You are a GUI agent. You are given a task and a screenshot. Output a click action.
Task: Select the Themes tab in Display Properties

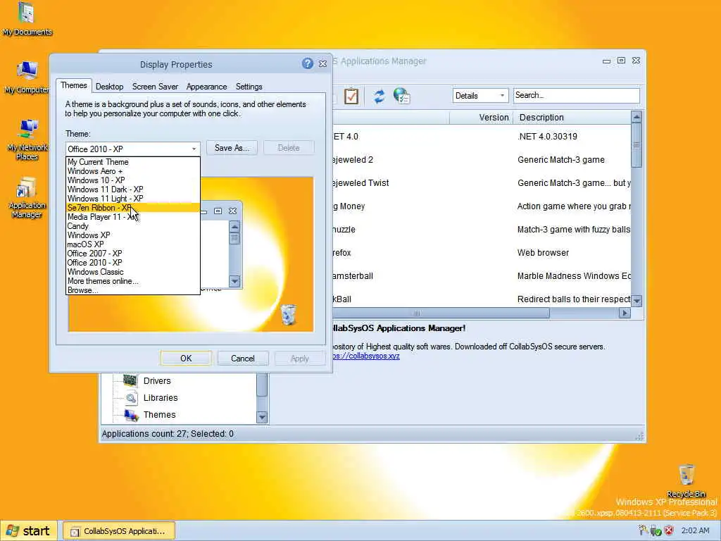73,85
